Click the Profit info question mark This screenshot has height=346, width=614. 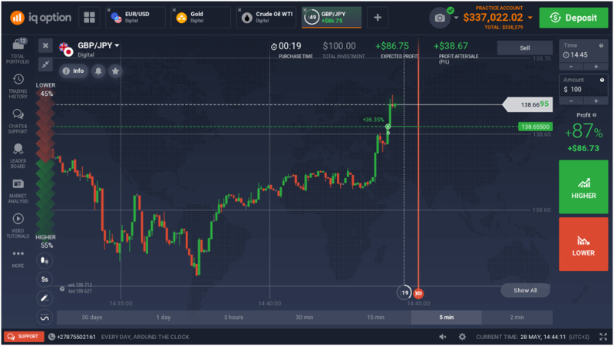coord(594,115)
